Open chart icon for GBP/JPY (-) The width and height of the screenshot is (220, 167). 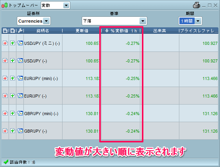pos(20,131)
